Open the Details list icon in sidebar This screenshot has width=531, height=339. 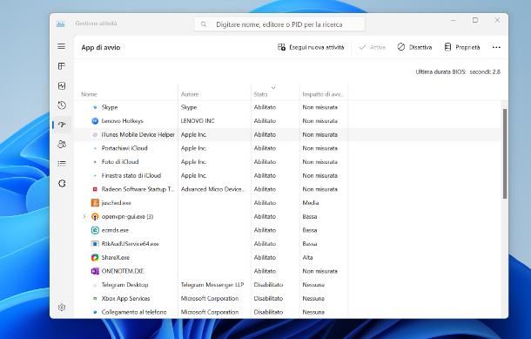click(62, 164)
